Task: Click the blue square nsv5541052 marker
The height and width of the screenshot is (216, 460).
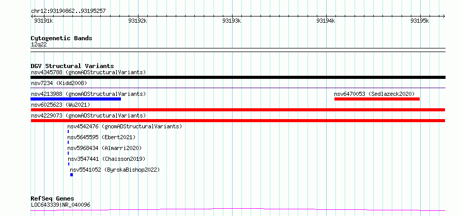Action: click(71, 175)
